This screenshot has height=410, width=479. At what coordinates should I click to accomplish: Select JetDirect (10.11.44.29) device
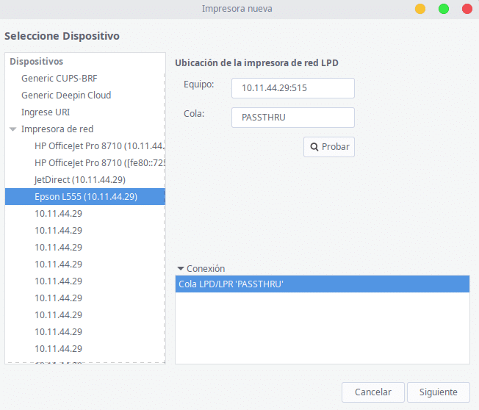click(79, 180)
